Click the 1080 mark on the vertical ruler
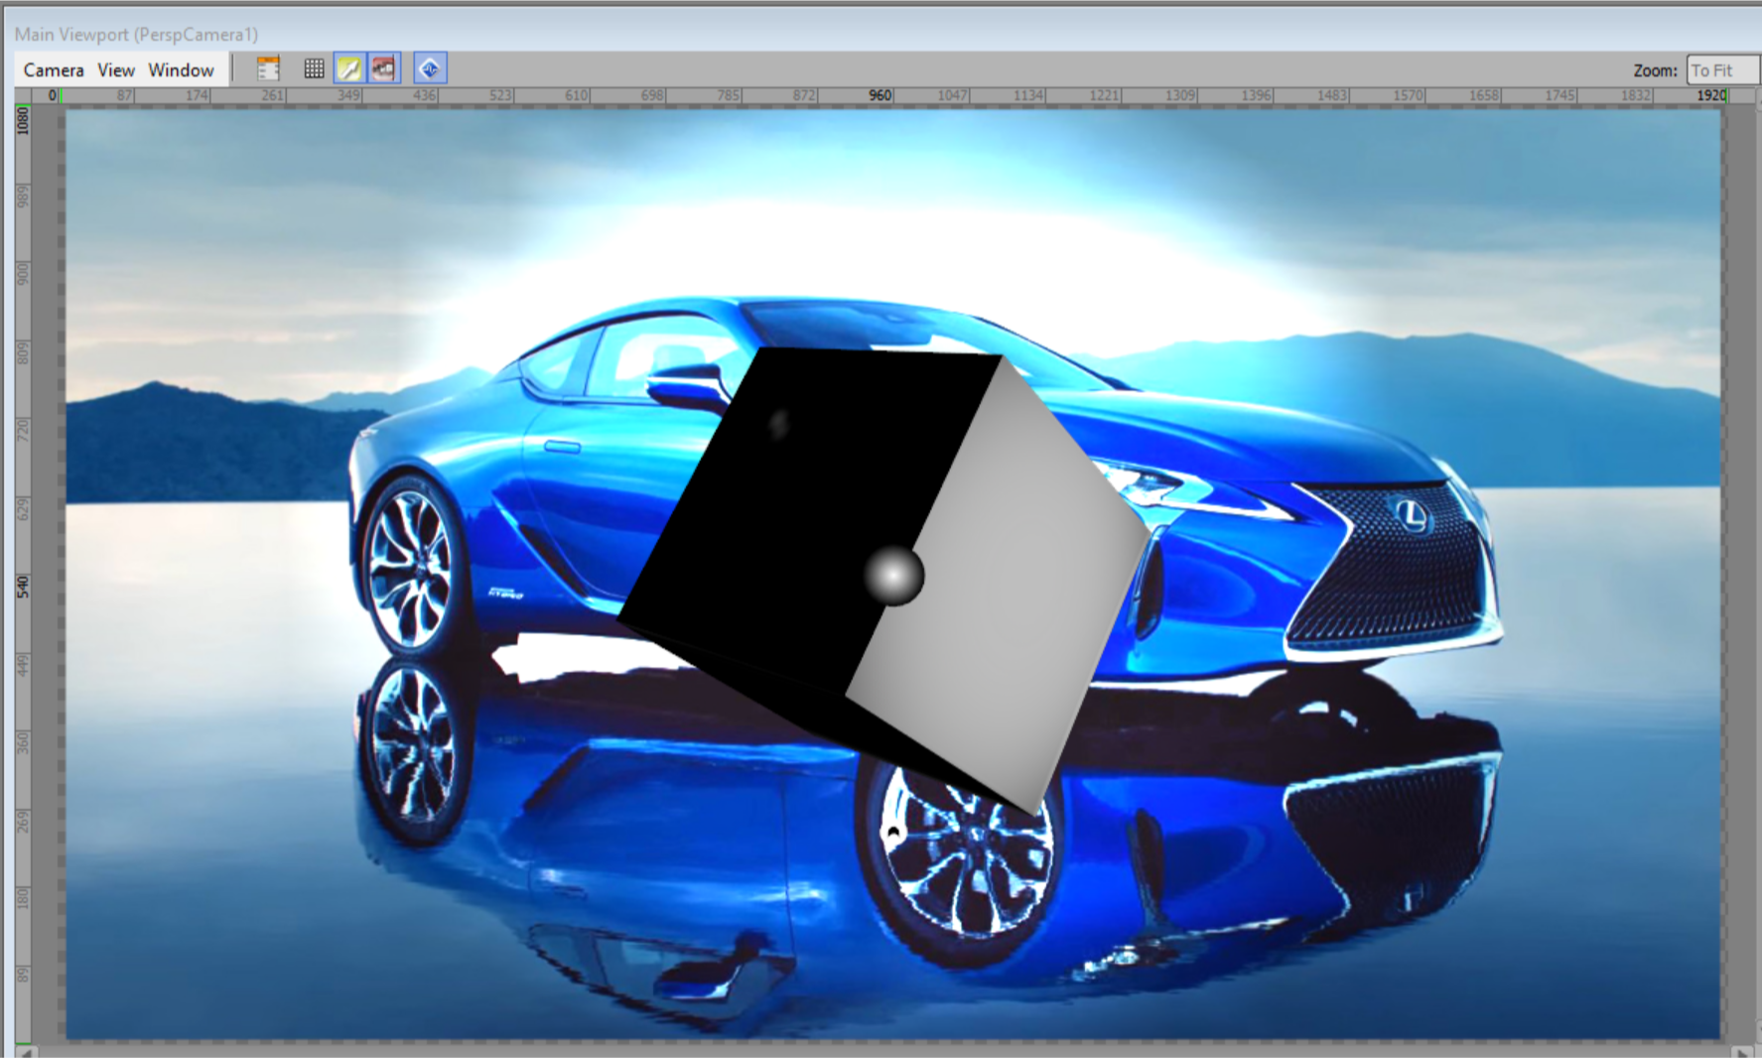The image size is (1762, 1058). [x=23, y=121]
